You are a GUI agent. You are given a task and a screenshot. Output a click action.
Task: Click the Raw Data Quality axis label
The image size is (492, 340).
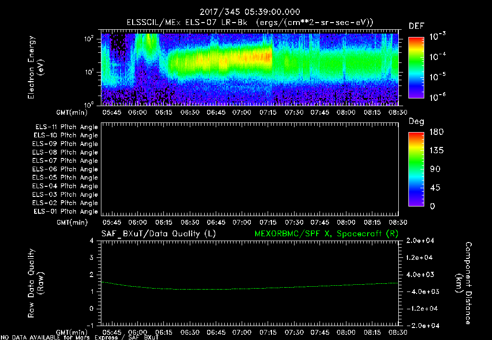pyautogui.click(x=36, y=283)
